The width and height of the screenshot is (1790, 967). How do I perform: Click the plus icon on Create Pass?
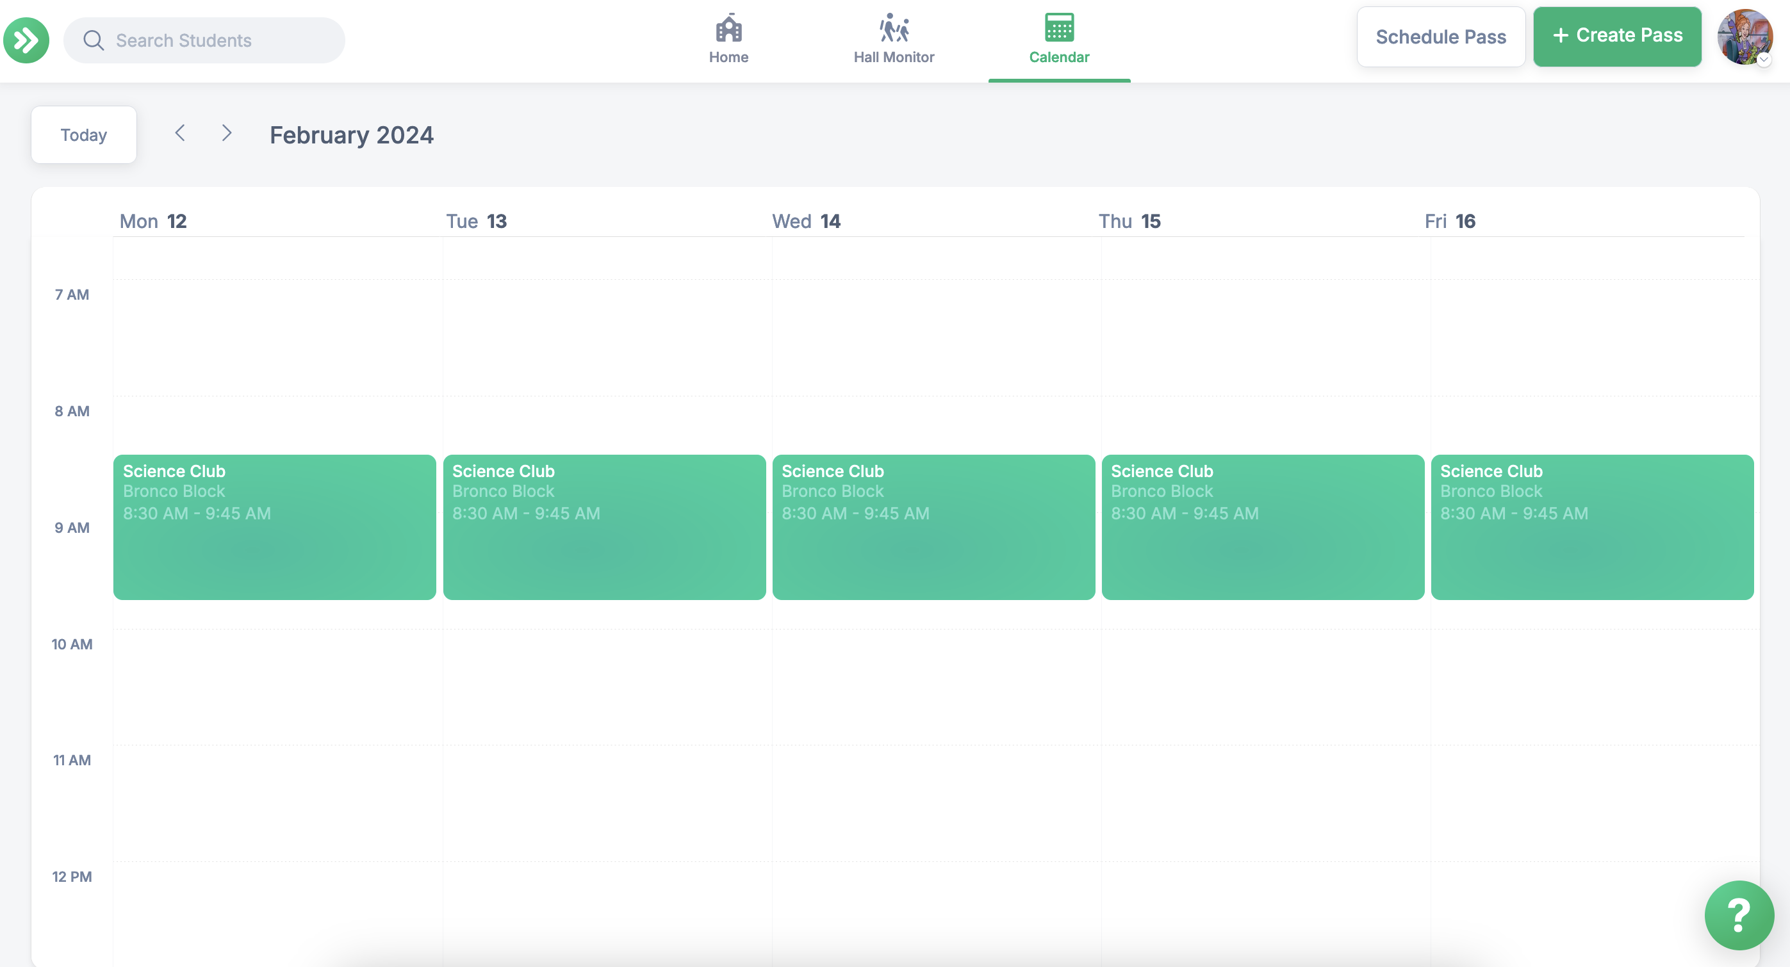coord(1561,36)
